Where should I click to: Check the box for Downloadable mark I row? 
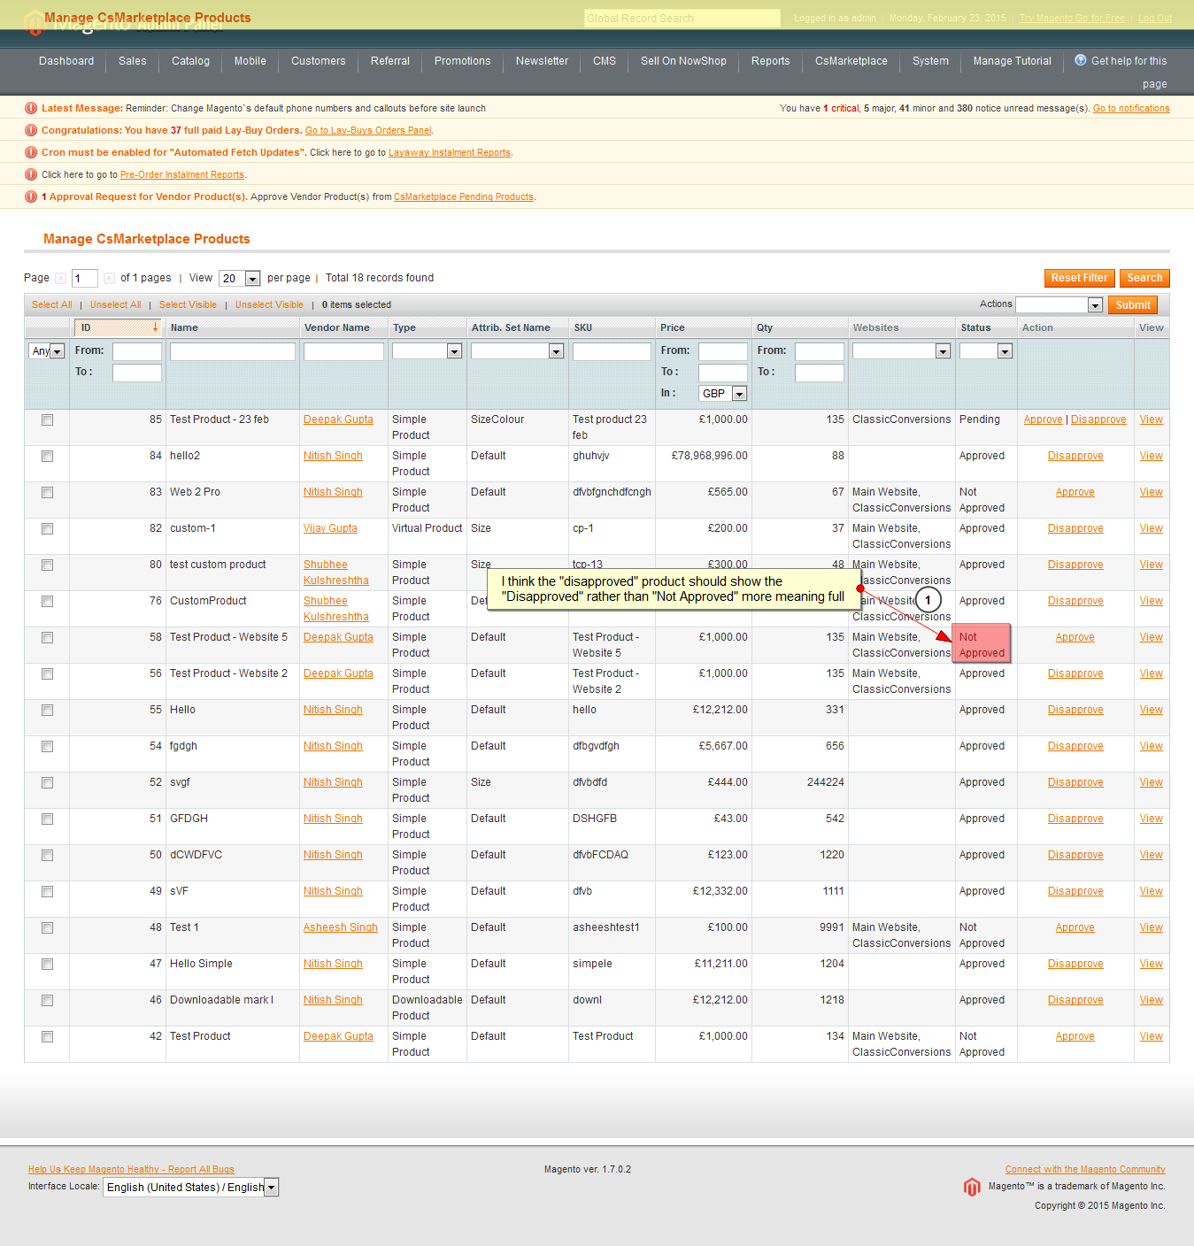coord(47,1001)
